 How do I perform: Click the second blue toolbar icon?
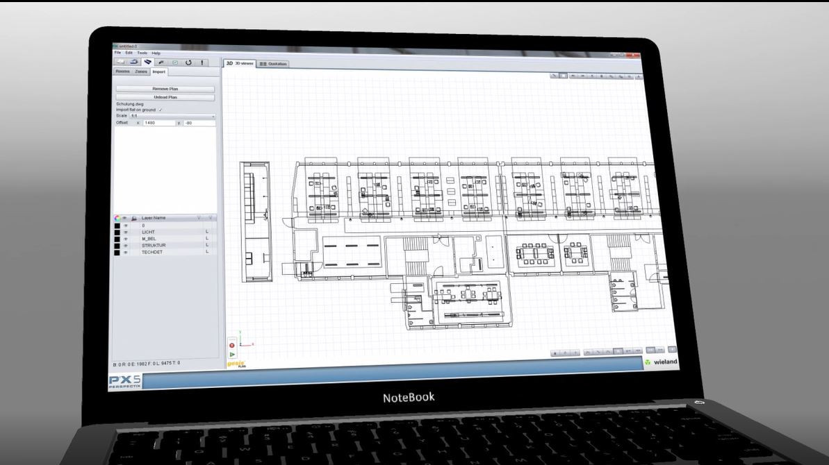pos(135,62)
